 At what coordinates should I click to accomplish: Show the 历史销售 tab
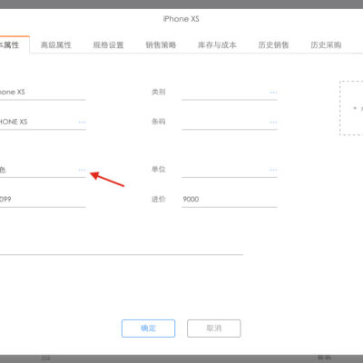point(273,45)
